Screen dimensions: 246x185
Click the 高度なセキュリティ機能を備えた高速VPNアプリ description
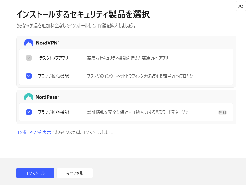[x=128, y=58]
